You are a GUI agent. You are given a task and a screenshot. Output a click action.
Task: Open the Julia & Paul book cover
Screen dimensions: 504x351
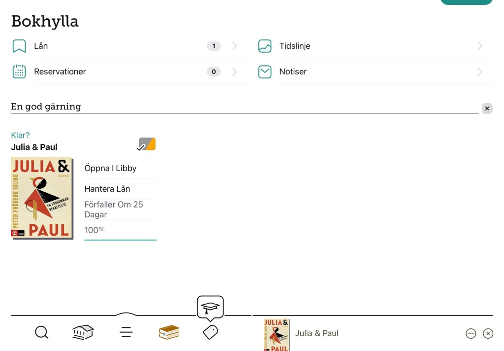tap(42, 198)
